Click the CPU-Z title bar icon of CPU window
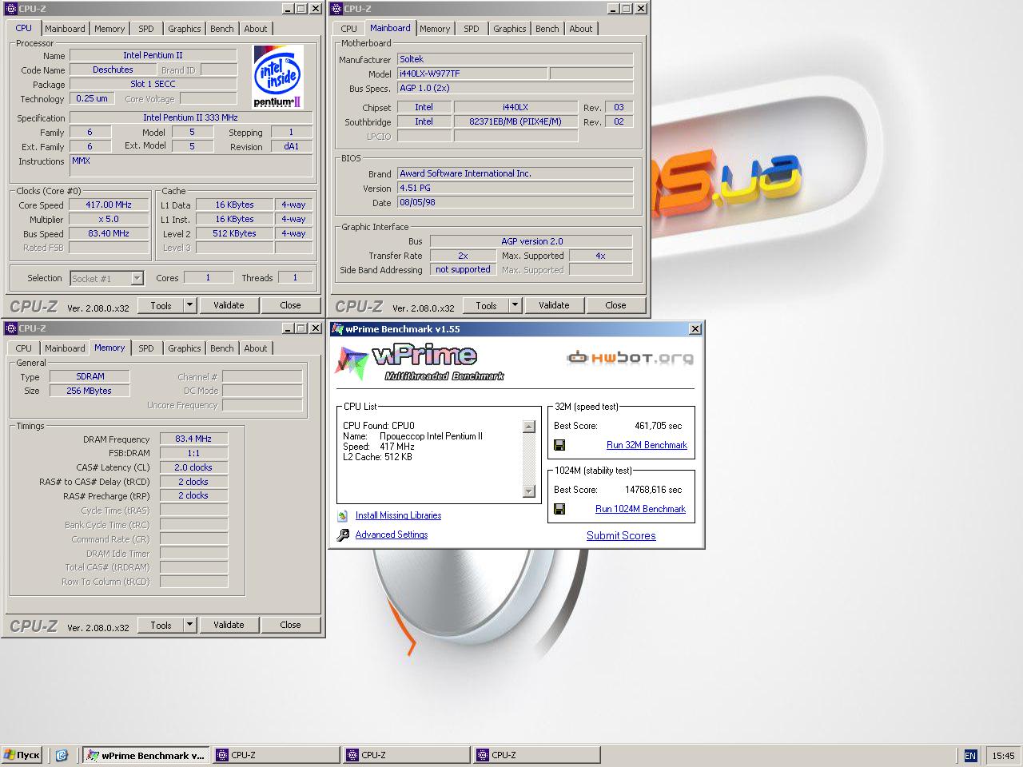This screenshot has width=1023, height=767. [x=10, y=9]
